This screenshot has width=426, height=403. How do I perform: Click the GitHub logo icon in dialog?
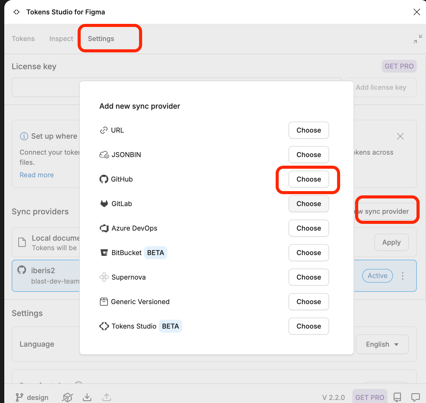[104, 179]
